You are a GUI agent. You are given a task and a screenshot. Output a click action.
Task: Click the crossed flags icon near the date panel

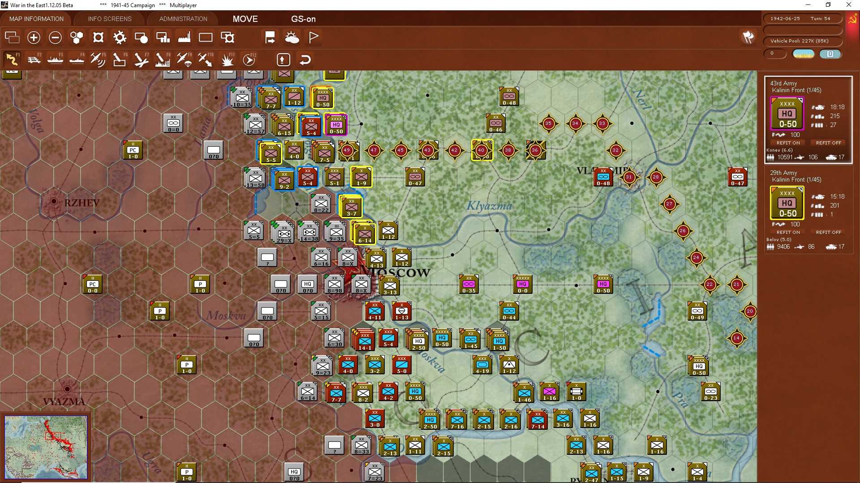[748, 37]
